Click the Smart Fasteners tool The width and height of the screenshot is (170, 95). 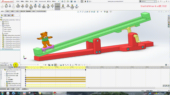[23, 6]
